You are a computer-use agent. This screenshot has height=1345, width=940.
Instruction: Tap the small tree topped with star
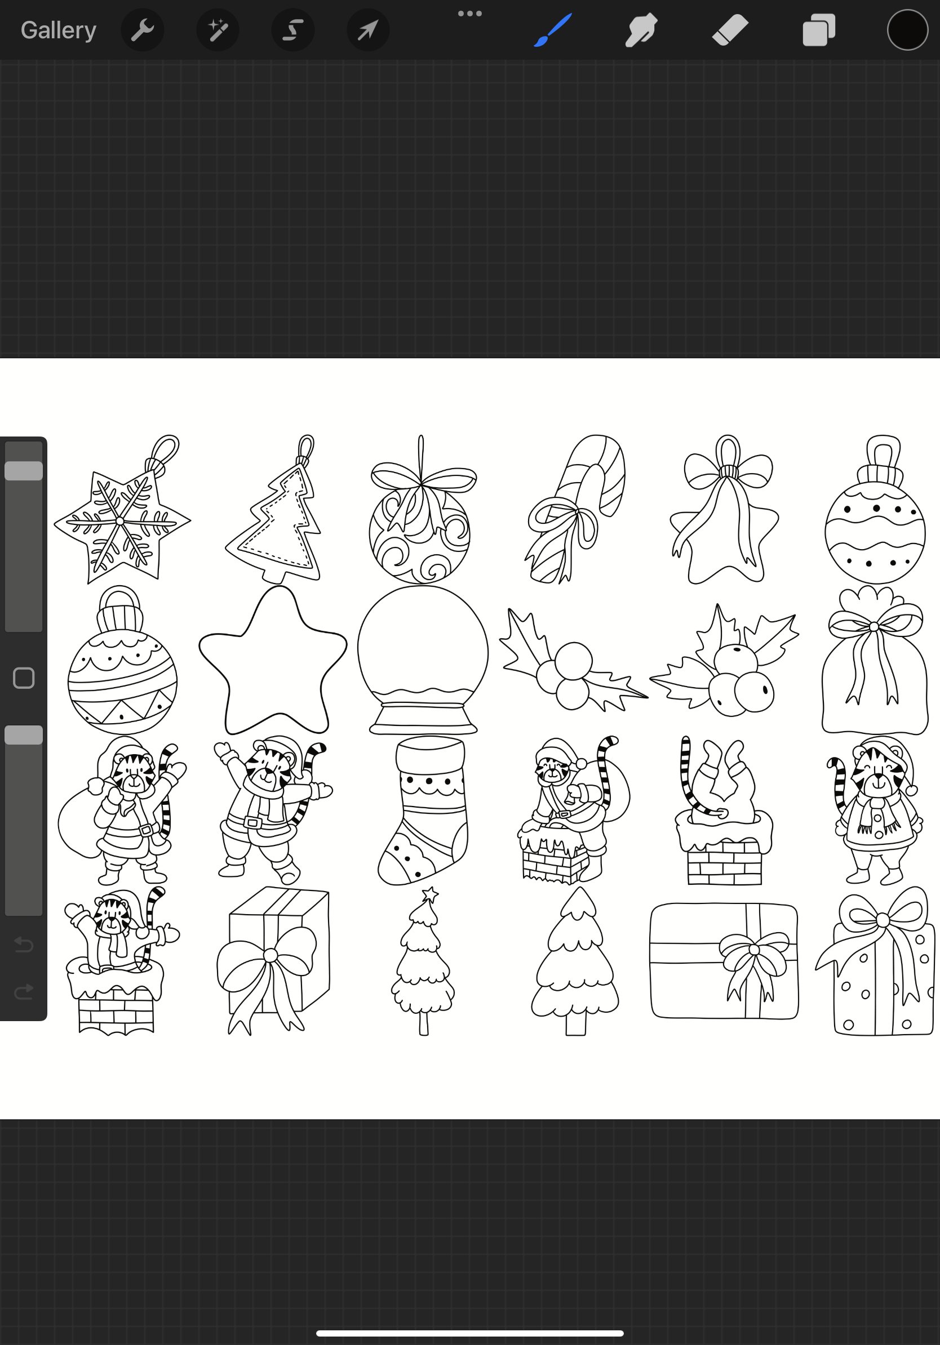[423, 961]
